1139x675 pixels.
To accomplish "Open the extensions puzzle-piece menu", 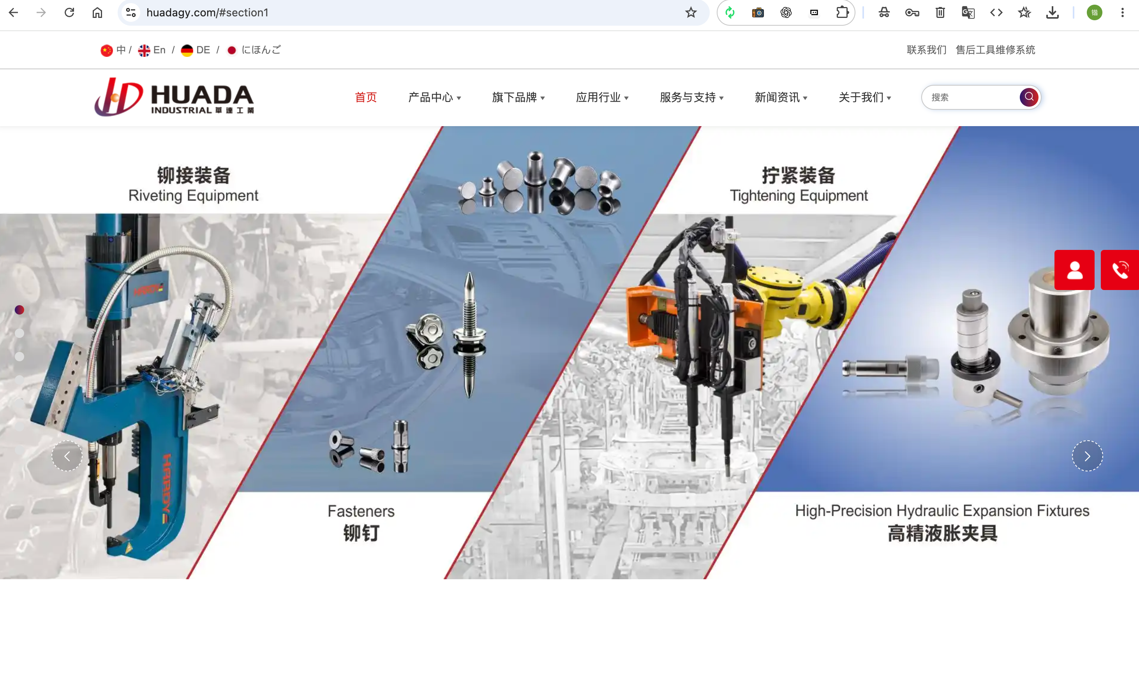I will point(842,12).
